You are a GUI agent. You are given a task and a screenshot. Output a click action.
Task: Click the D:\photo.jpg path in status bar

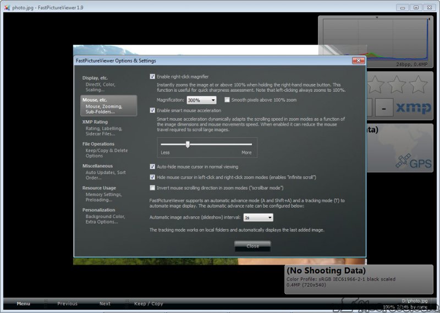point(415,301)
